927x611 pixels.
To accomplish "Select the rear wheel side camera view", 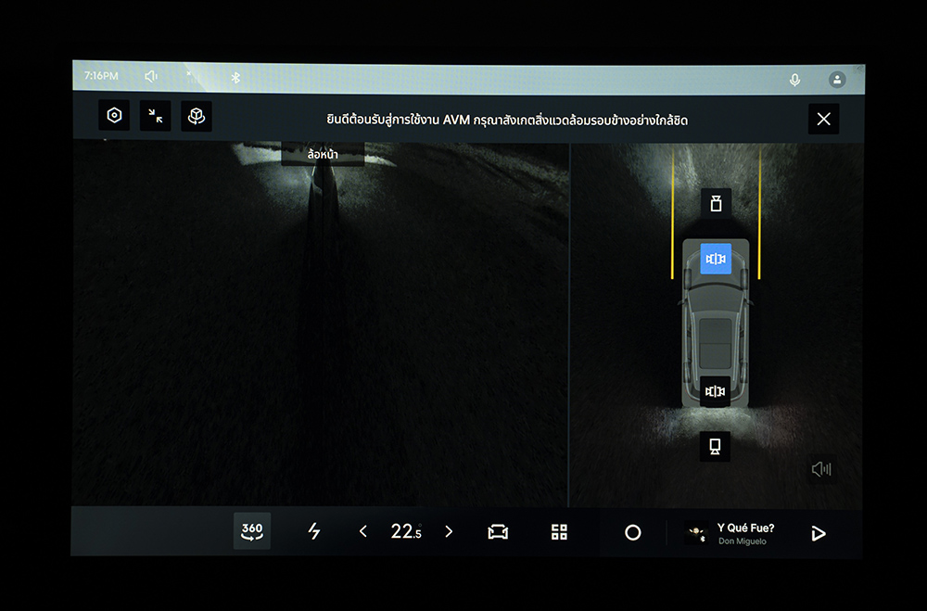I will coord(716,391).
